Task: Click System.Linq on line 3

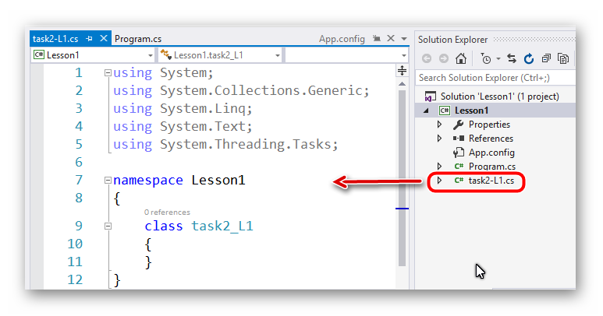Action: click(202, 108)
